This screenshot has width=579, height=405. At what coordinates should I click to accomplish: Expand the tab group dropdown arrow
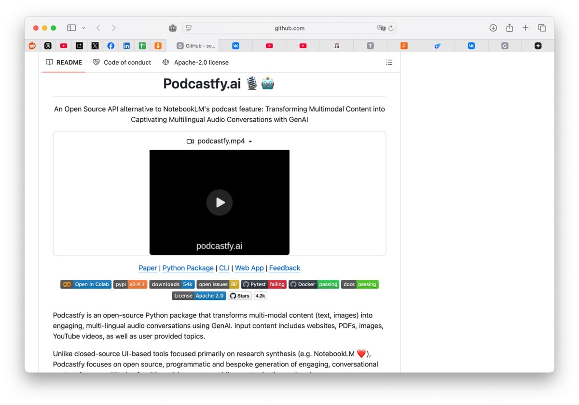tap(83, 28)
